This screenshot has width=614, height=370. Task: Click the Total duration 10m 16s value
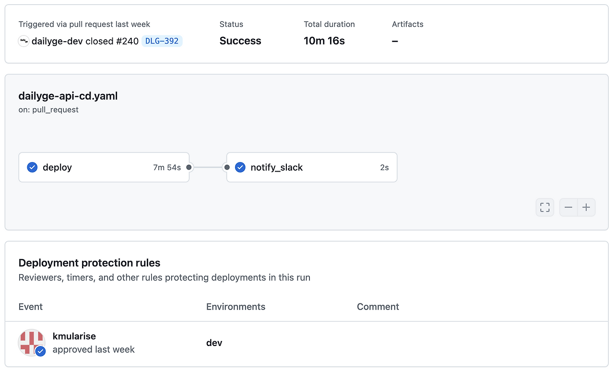click(324, 41)
